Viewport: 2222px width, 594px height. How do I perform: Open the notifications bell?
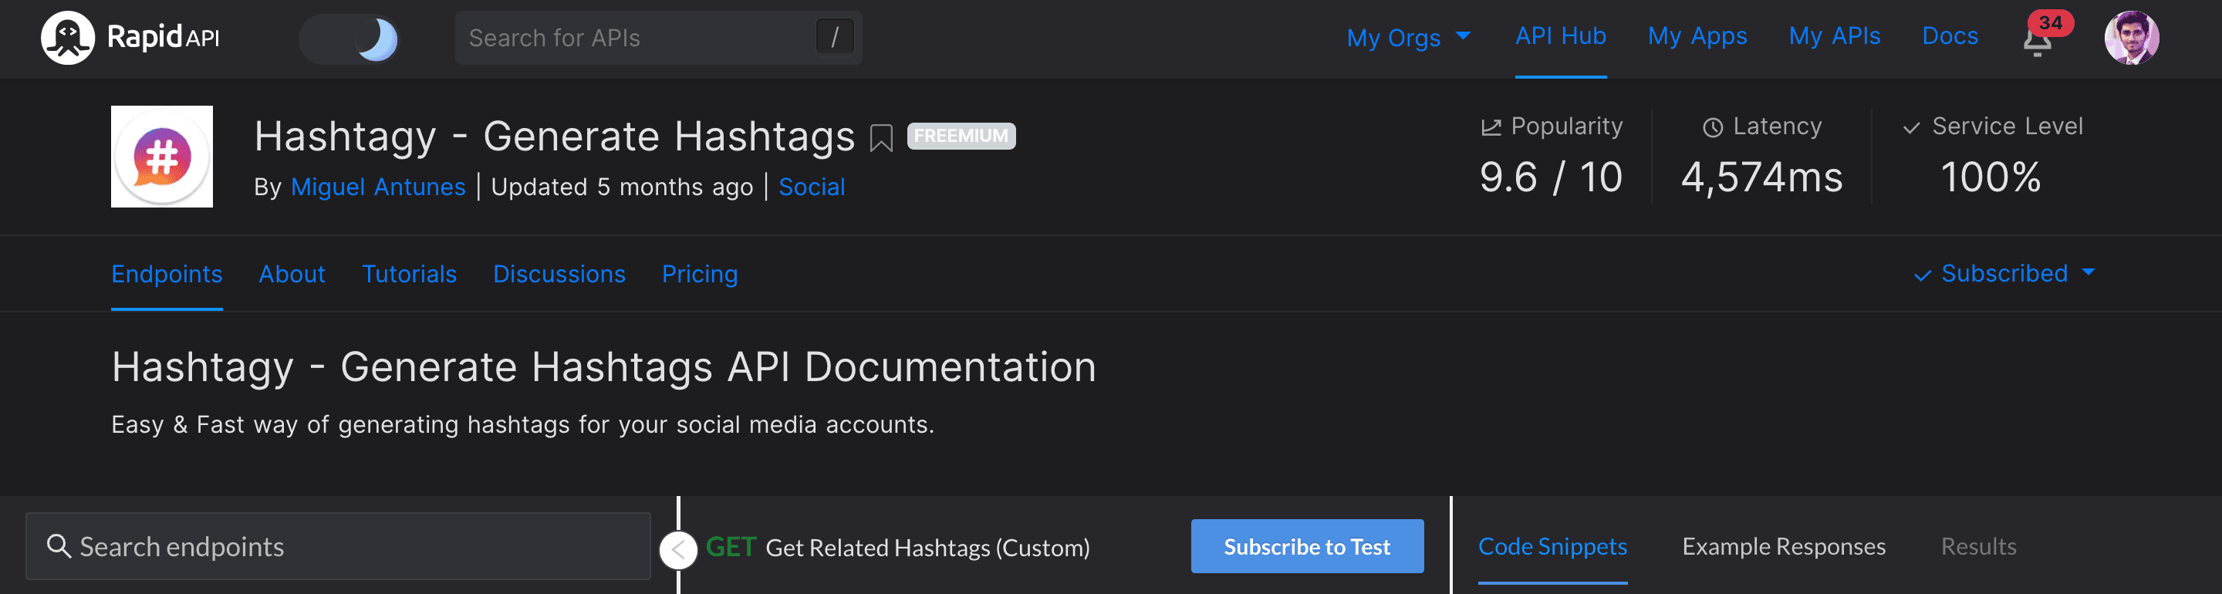(x=2037, y=41)
